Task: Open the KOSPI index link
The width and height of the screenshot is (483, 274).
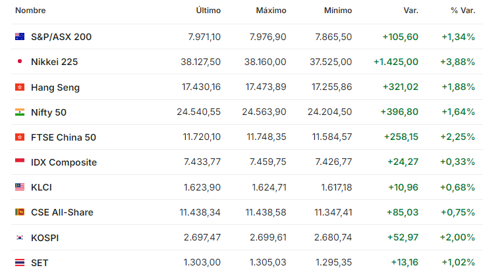Action: pos(45,238)
